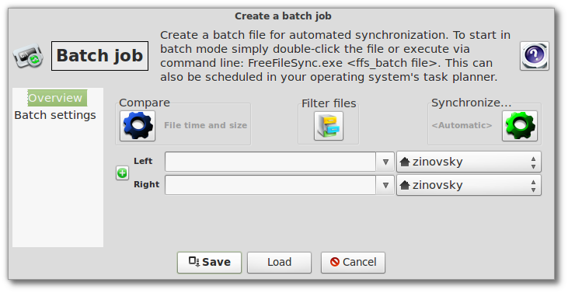The width and height of the screenshot is (568, 293).
Task: Open Compare settings via blue gear icon
Action: pos(138,126)
